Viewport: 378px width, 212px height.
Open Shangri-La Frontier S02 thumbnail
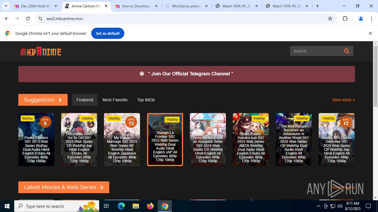click(x=165, y=140)
